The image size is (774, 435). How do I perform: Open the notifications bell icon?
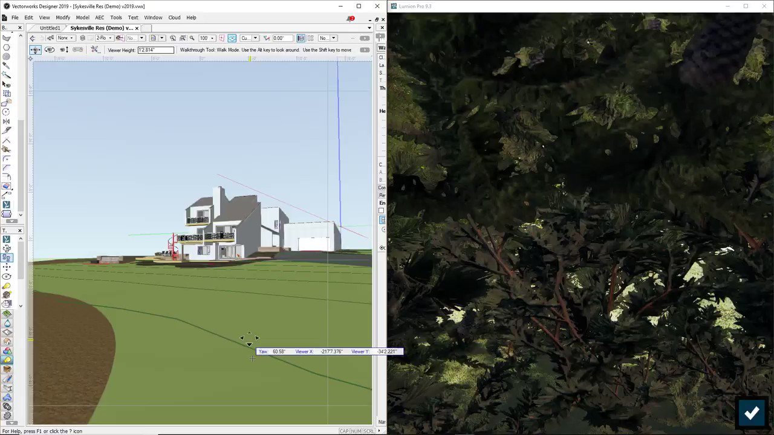tap(350, 18)
